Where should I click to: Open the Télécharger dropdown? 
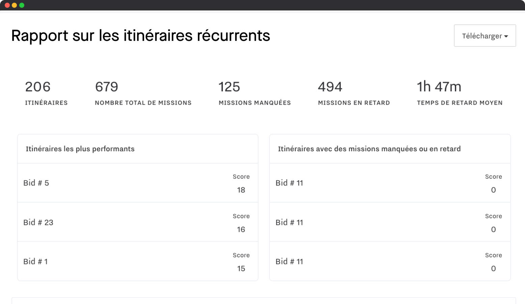click(485, 35)
